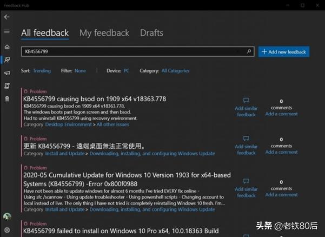
Task: Open the Filter None dropdown
Action: (80, 71)
